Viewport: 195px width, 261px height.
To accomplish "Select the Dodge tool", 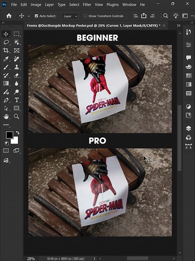I will pyautogui.click(x=16, y=91).
